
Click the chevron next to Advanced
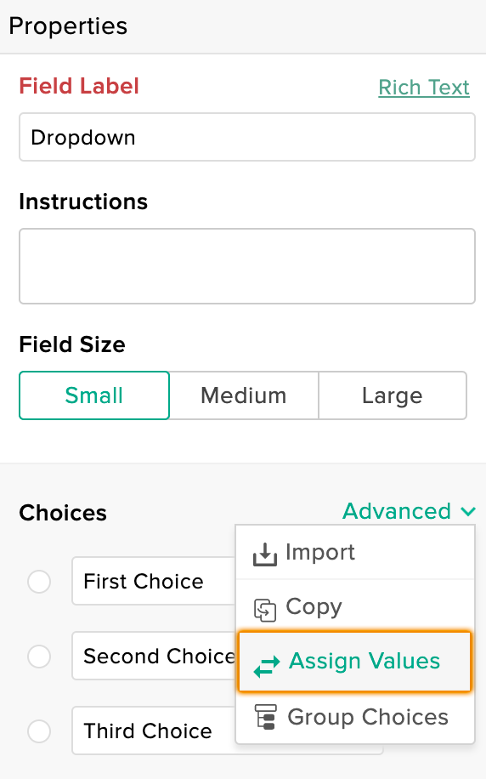pos(468,512)
